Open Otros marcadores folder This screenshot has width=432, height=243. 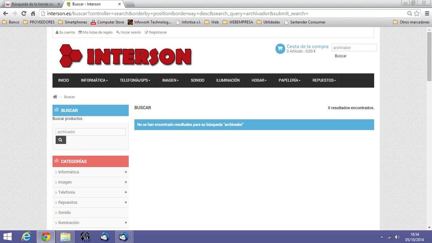411,22
